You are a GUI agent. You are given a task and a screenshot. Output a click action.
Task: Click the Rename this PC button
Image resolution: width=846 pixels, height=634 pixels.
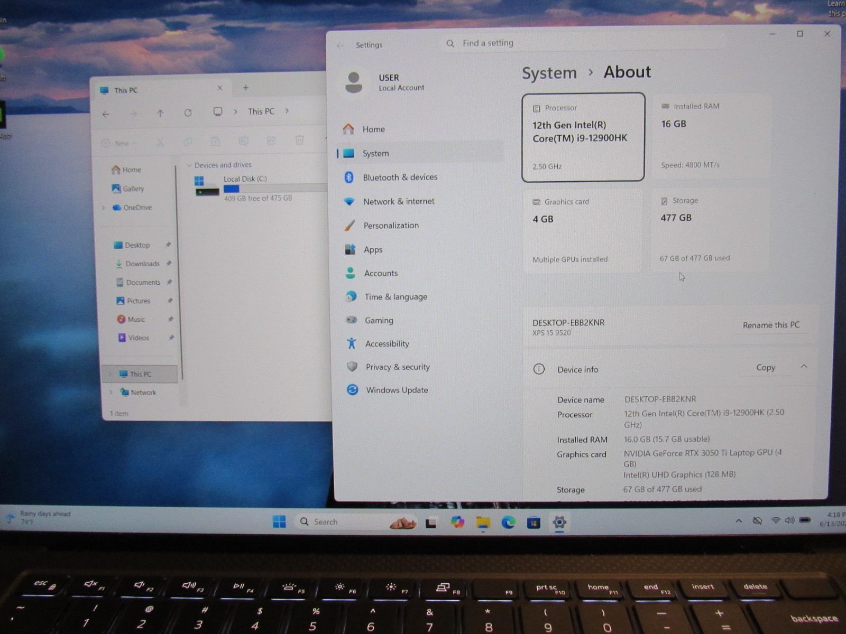(771, 325)
